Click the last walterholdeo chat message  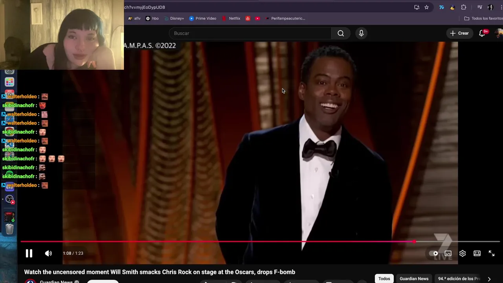(26, 186)
